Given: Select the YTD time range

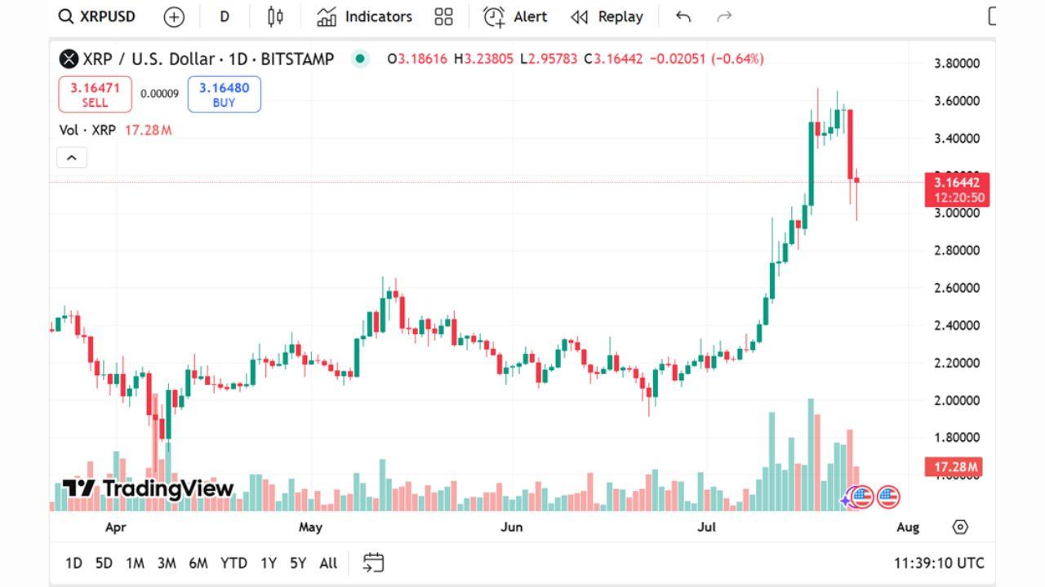Looking at the screenshot, I should [x=233, y=563].
